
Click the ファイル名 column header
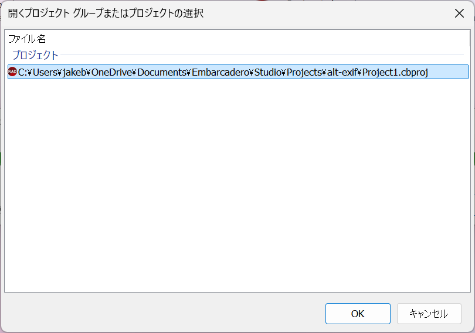[x=27, y=39]
